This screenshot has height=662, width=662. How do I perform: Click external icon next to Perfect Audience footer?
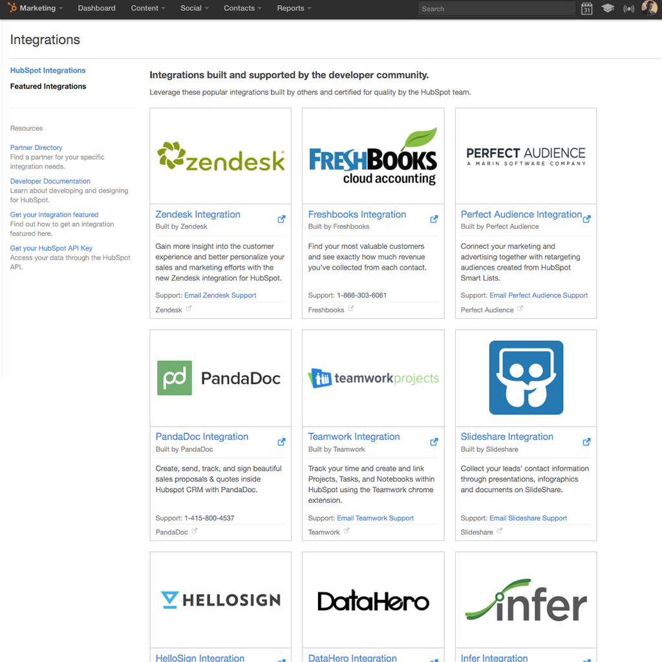[520, 308]
